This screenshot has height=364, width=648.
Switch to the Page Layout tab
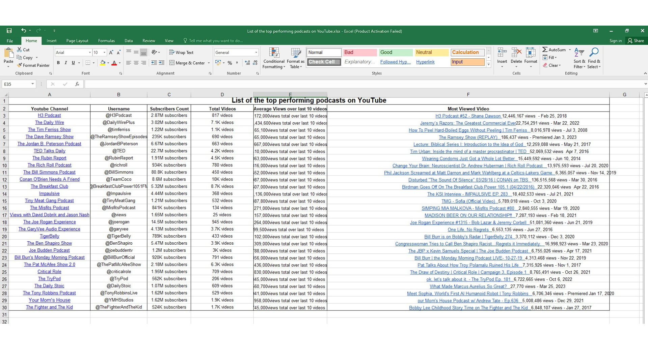point(77,41)
